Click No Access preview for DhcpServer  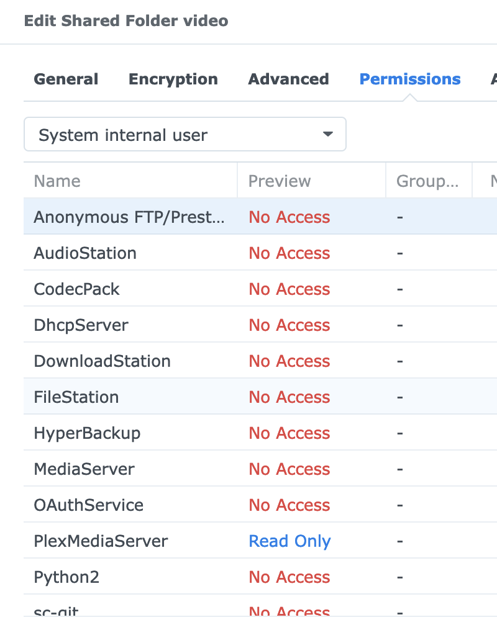point(290,325)
